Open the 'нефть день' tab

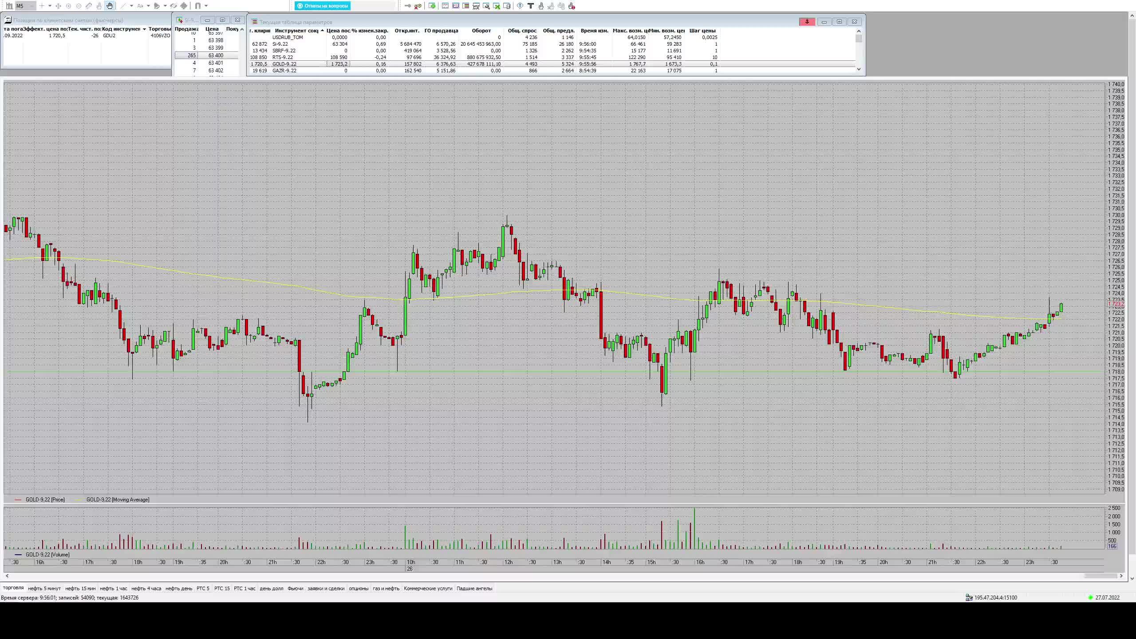(x=179, y=588)
